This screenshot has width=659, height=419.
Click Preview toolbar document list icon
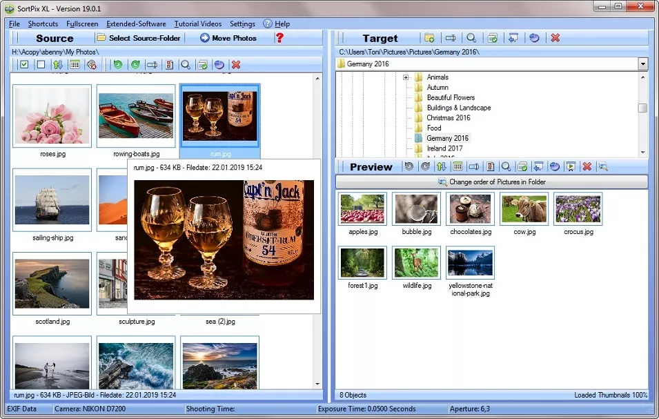point(490,167)
